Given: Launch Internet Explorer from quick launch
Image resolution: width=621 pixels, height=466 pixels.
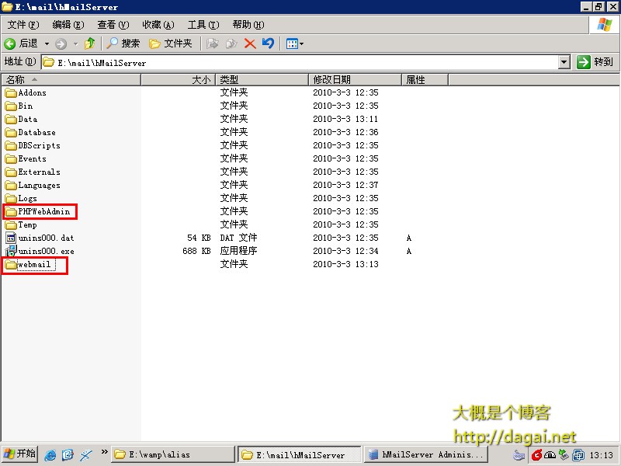Looking at the screenshot, I should [50, 454].
